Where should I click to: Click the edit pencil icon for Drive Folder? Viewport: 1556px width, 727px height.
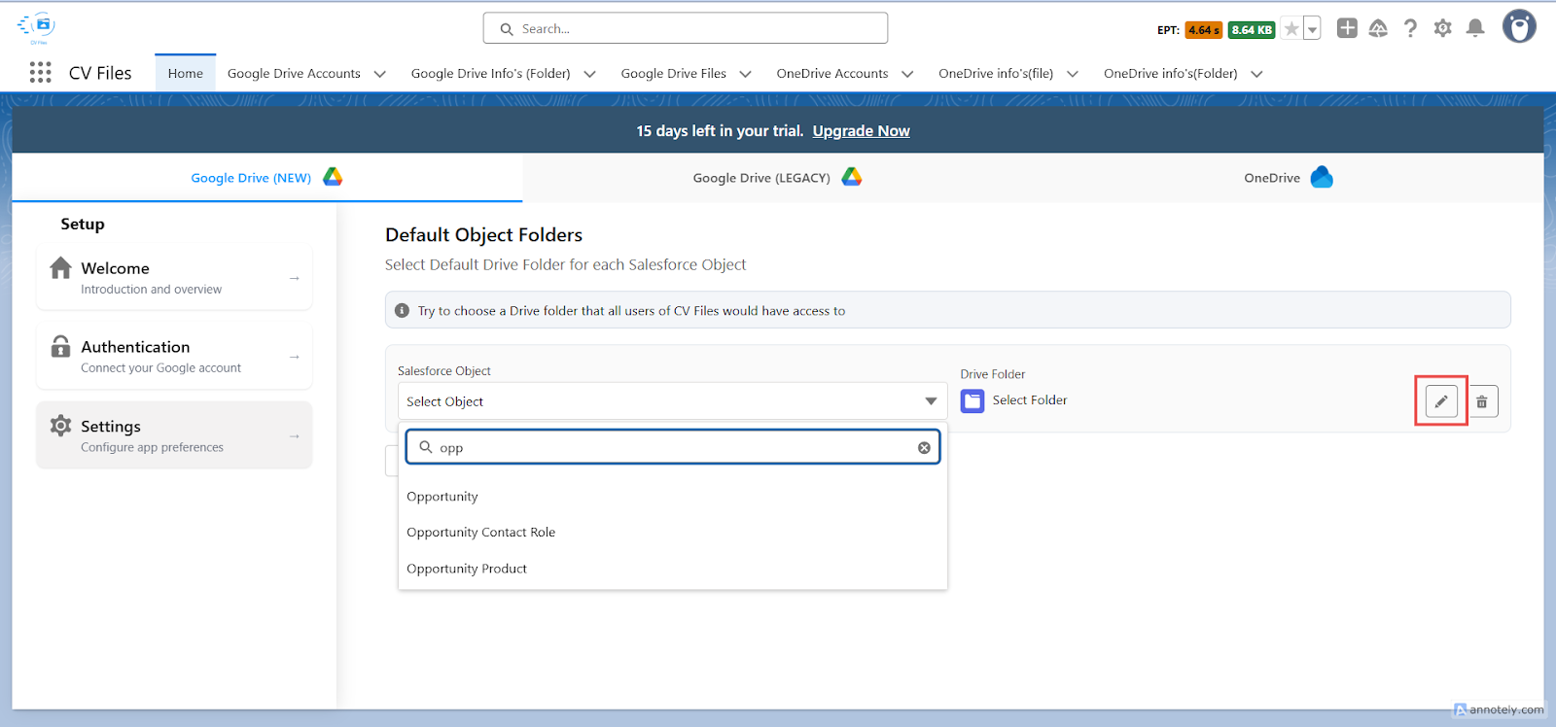[x=1441, y=401]
